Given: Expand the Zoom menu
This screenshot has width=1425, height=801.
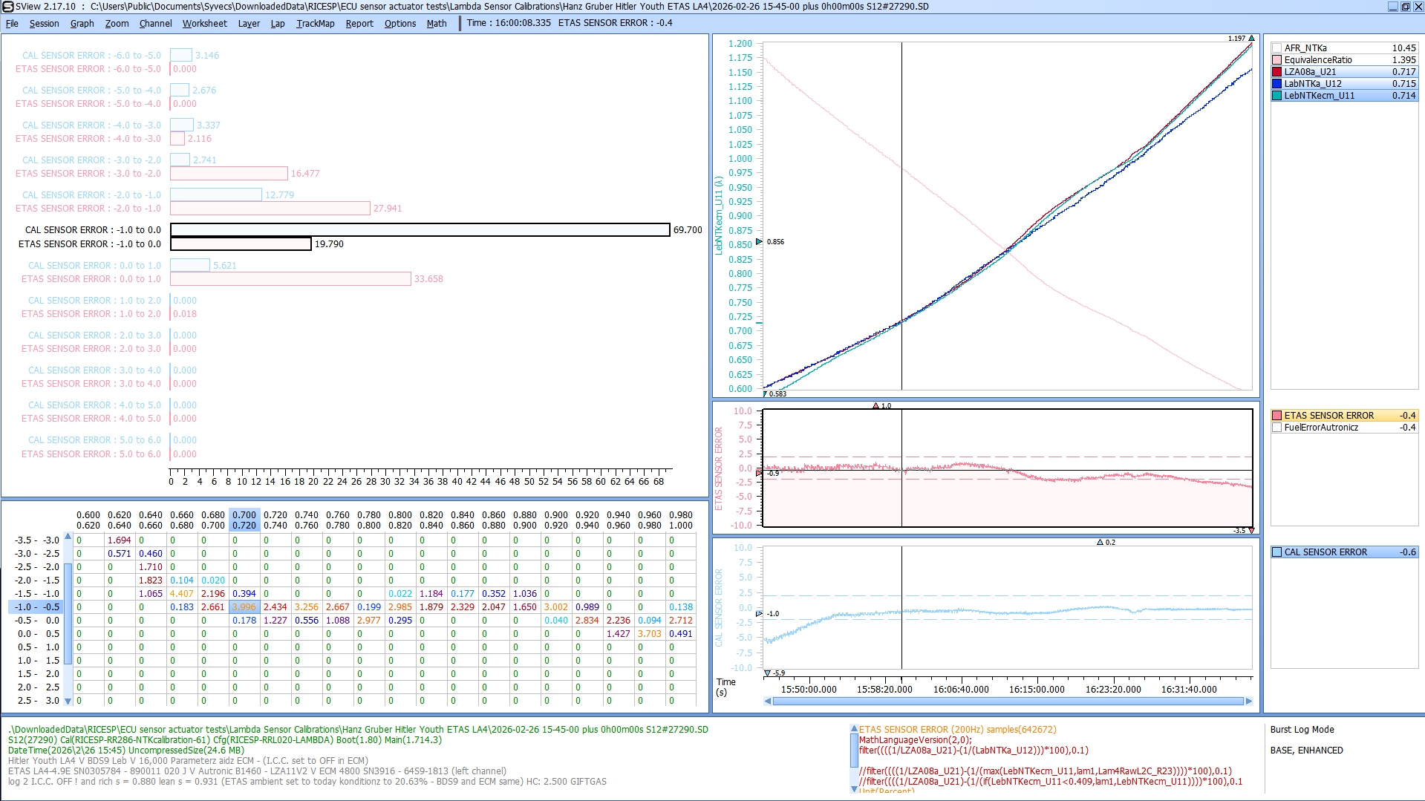Looking at the screenshot, I should pyautogui.click(x=117, y=24).
